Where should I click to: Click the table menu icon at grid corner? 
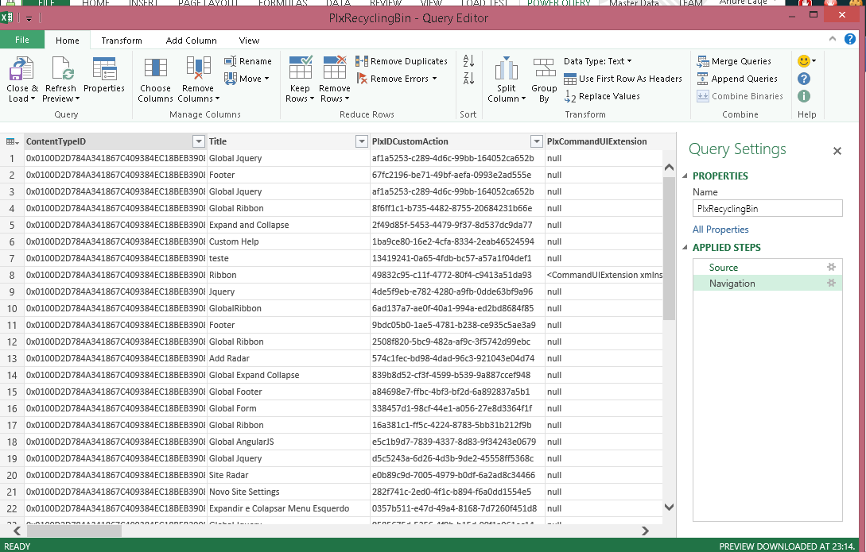click(12, 141)
